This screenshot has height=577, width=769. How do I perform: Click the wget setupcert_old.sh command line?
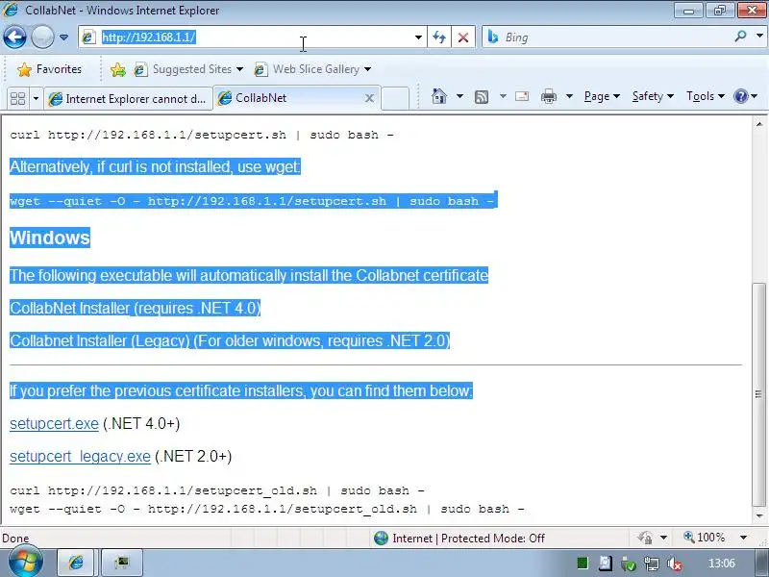(x=267, y=509)
